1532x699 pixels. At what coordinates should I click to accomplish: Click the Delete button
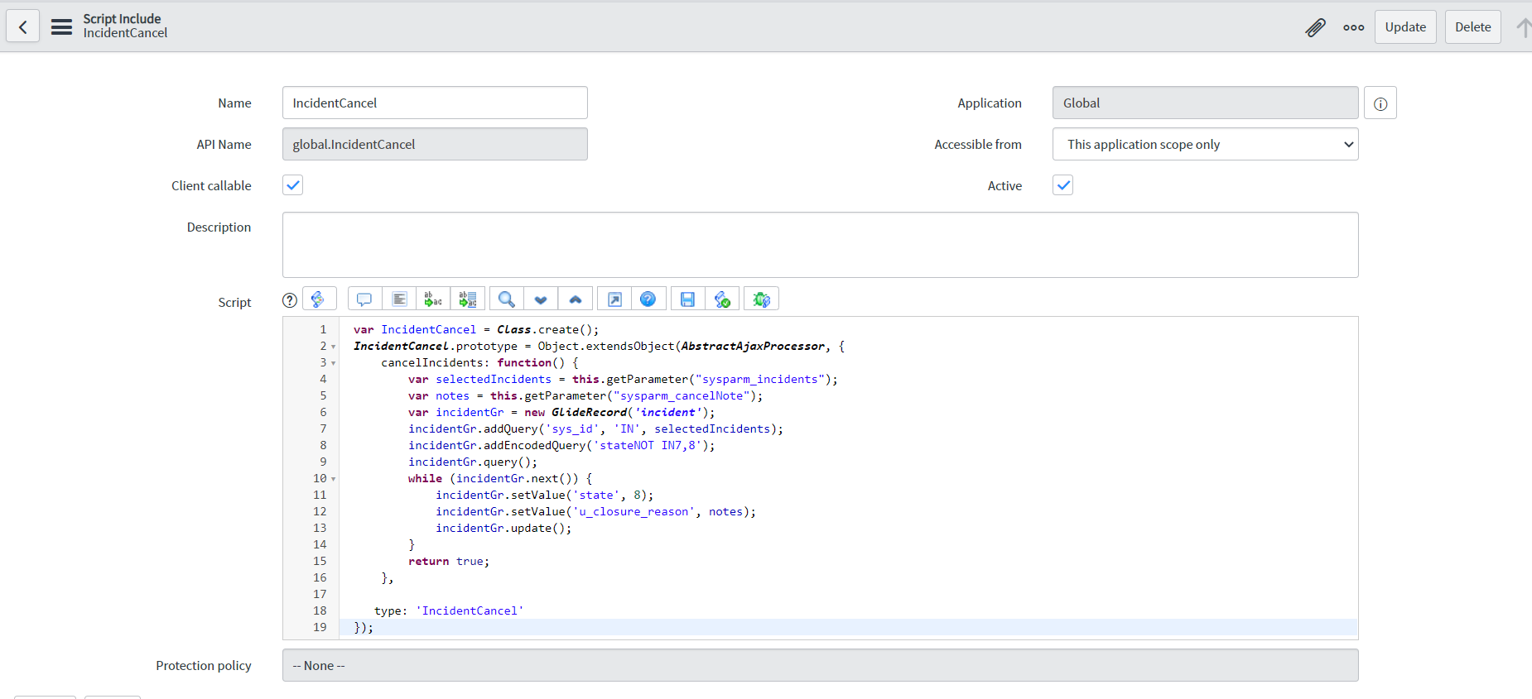click(x=1472, y=27)
